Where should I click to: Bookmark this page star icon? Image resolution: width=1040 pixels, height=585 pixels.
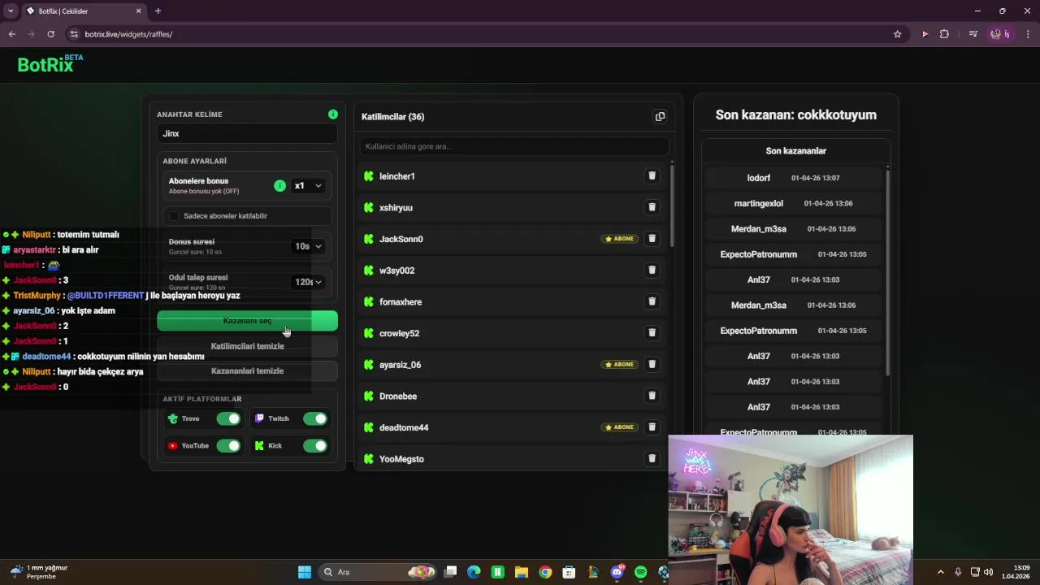897,34
